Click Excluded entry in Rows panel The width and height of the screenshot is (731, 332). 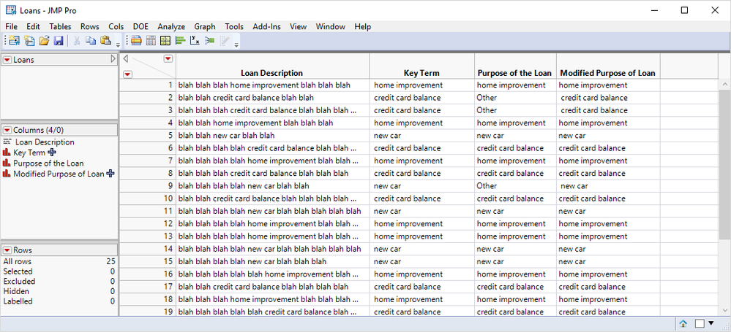pos(59,282)
